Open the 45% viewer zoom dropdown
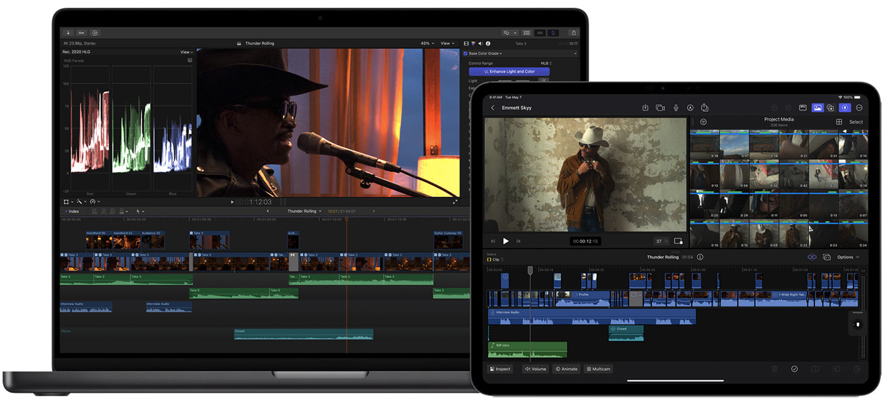Viewport: 884px width, 402px height. tap(427, 44)
